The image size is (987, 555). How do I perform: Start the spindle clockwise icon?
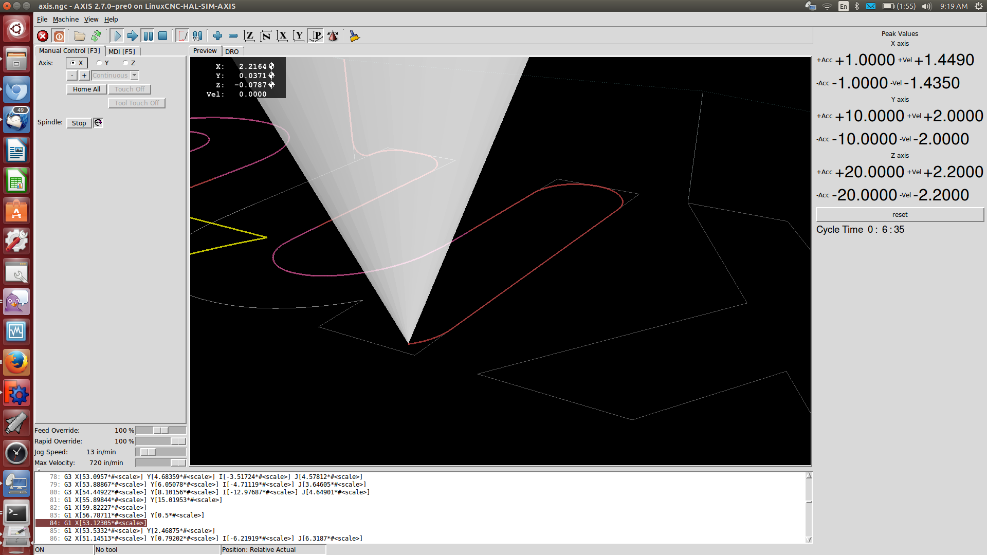tap(98, 123)
